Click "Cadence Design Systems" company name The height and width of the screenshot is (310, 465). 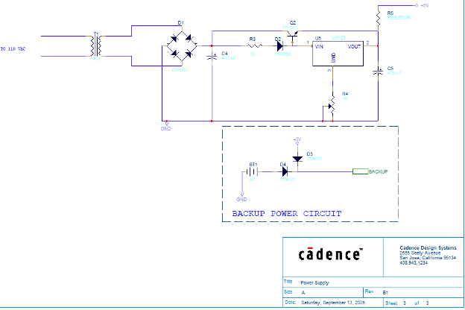tap(428, 247)
